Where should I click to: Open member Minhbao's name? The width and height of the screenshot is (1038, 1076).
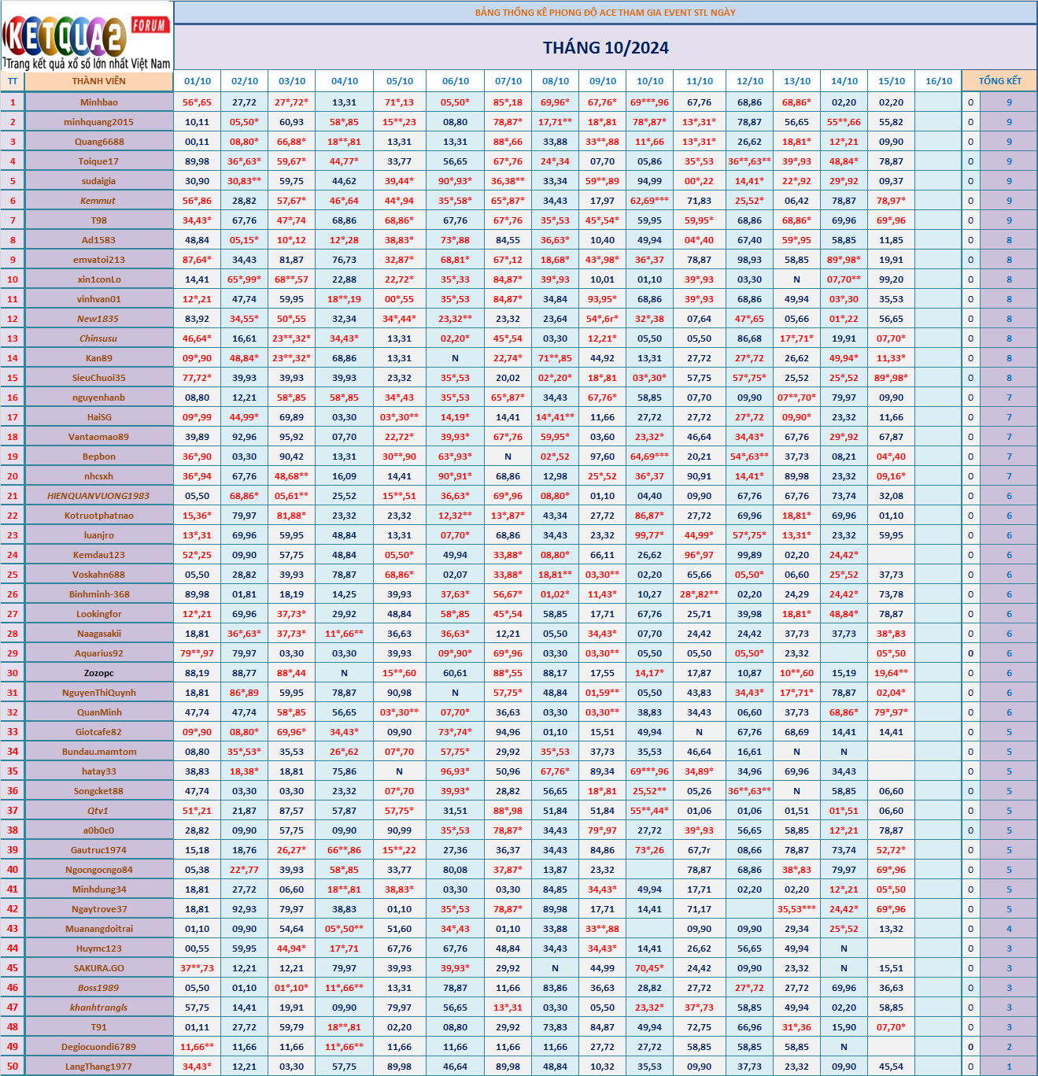99,102
